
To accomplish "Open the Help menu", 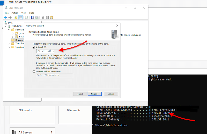I will click(x=32, y=13).
